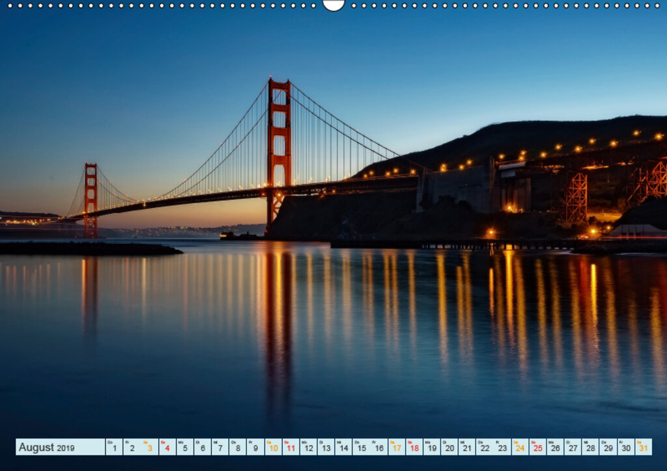Screen dimensions: 667x471
Task: Click date 12 in August row
Action: pyautogui.click(x=308, y=447)
